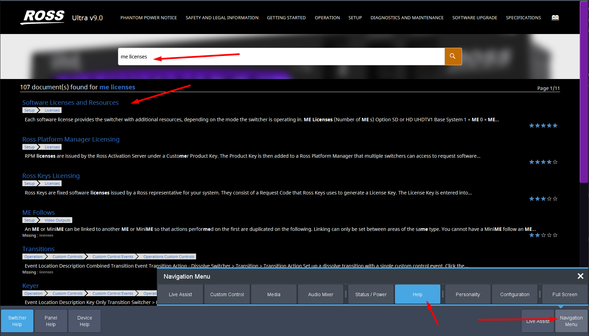Click the Ross logo
This screenshot has width=589, height=336.
43,17
